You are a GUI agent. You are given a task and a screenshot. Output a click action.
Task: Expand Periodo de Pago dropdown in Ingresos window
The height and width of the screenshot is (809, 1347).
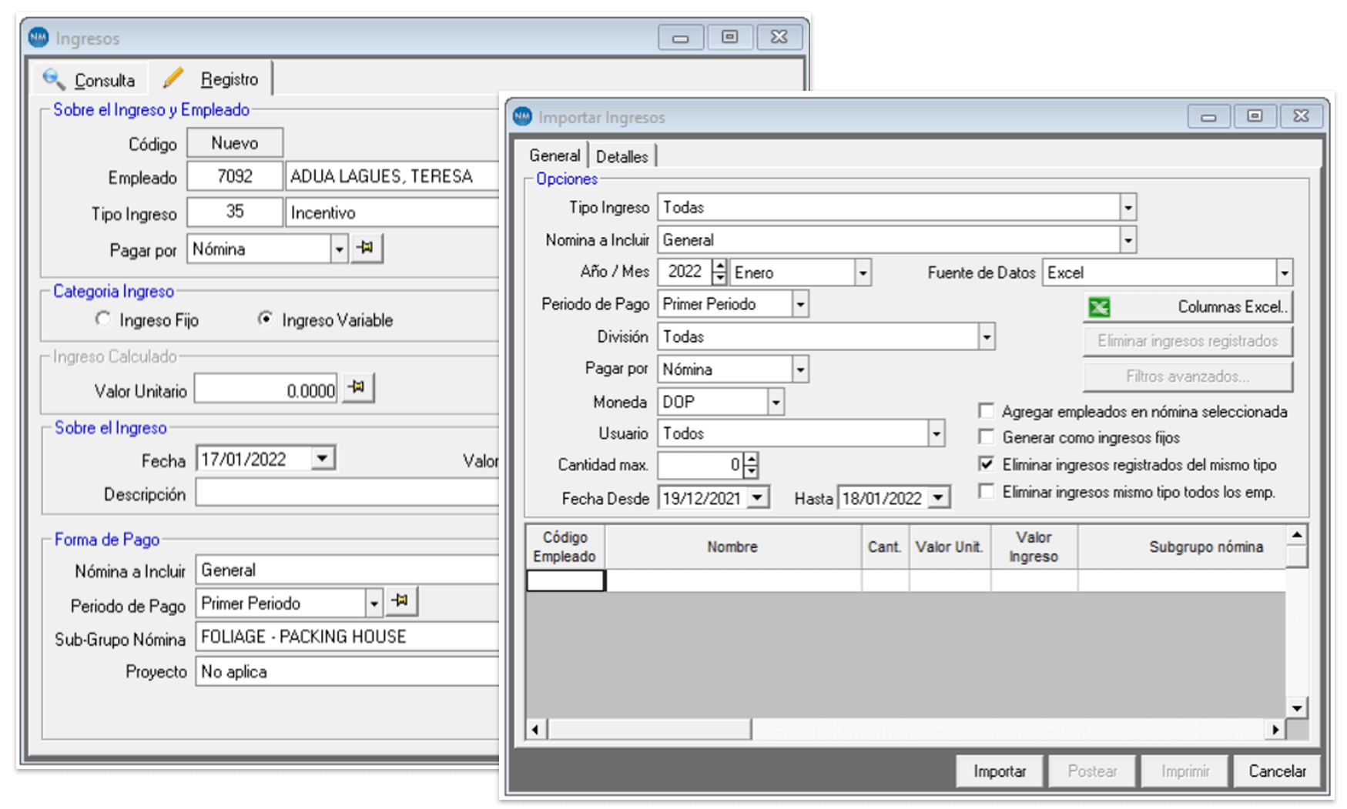tap(374, 603)
